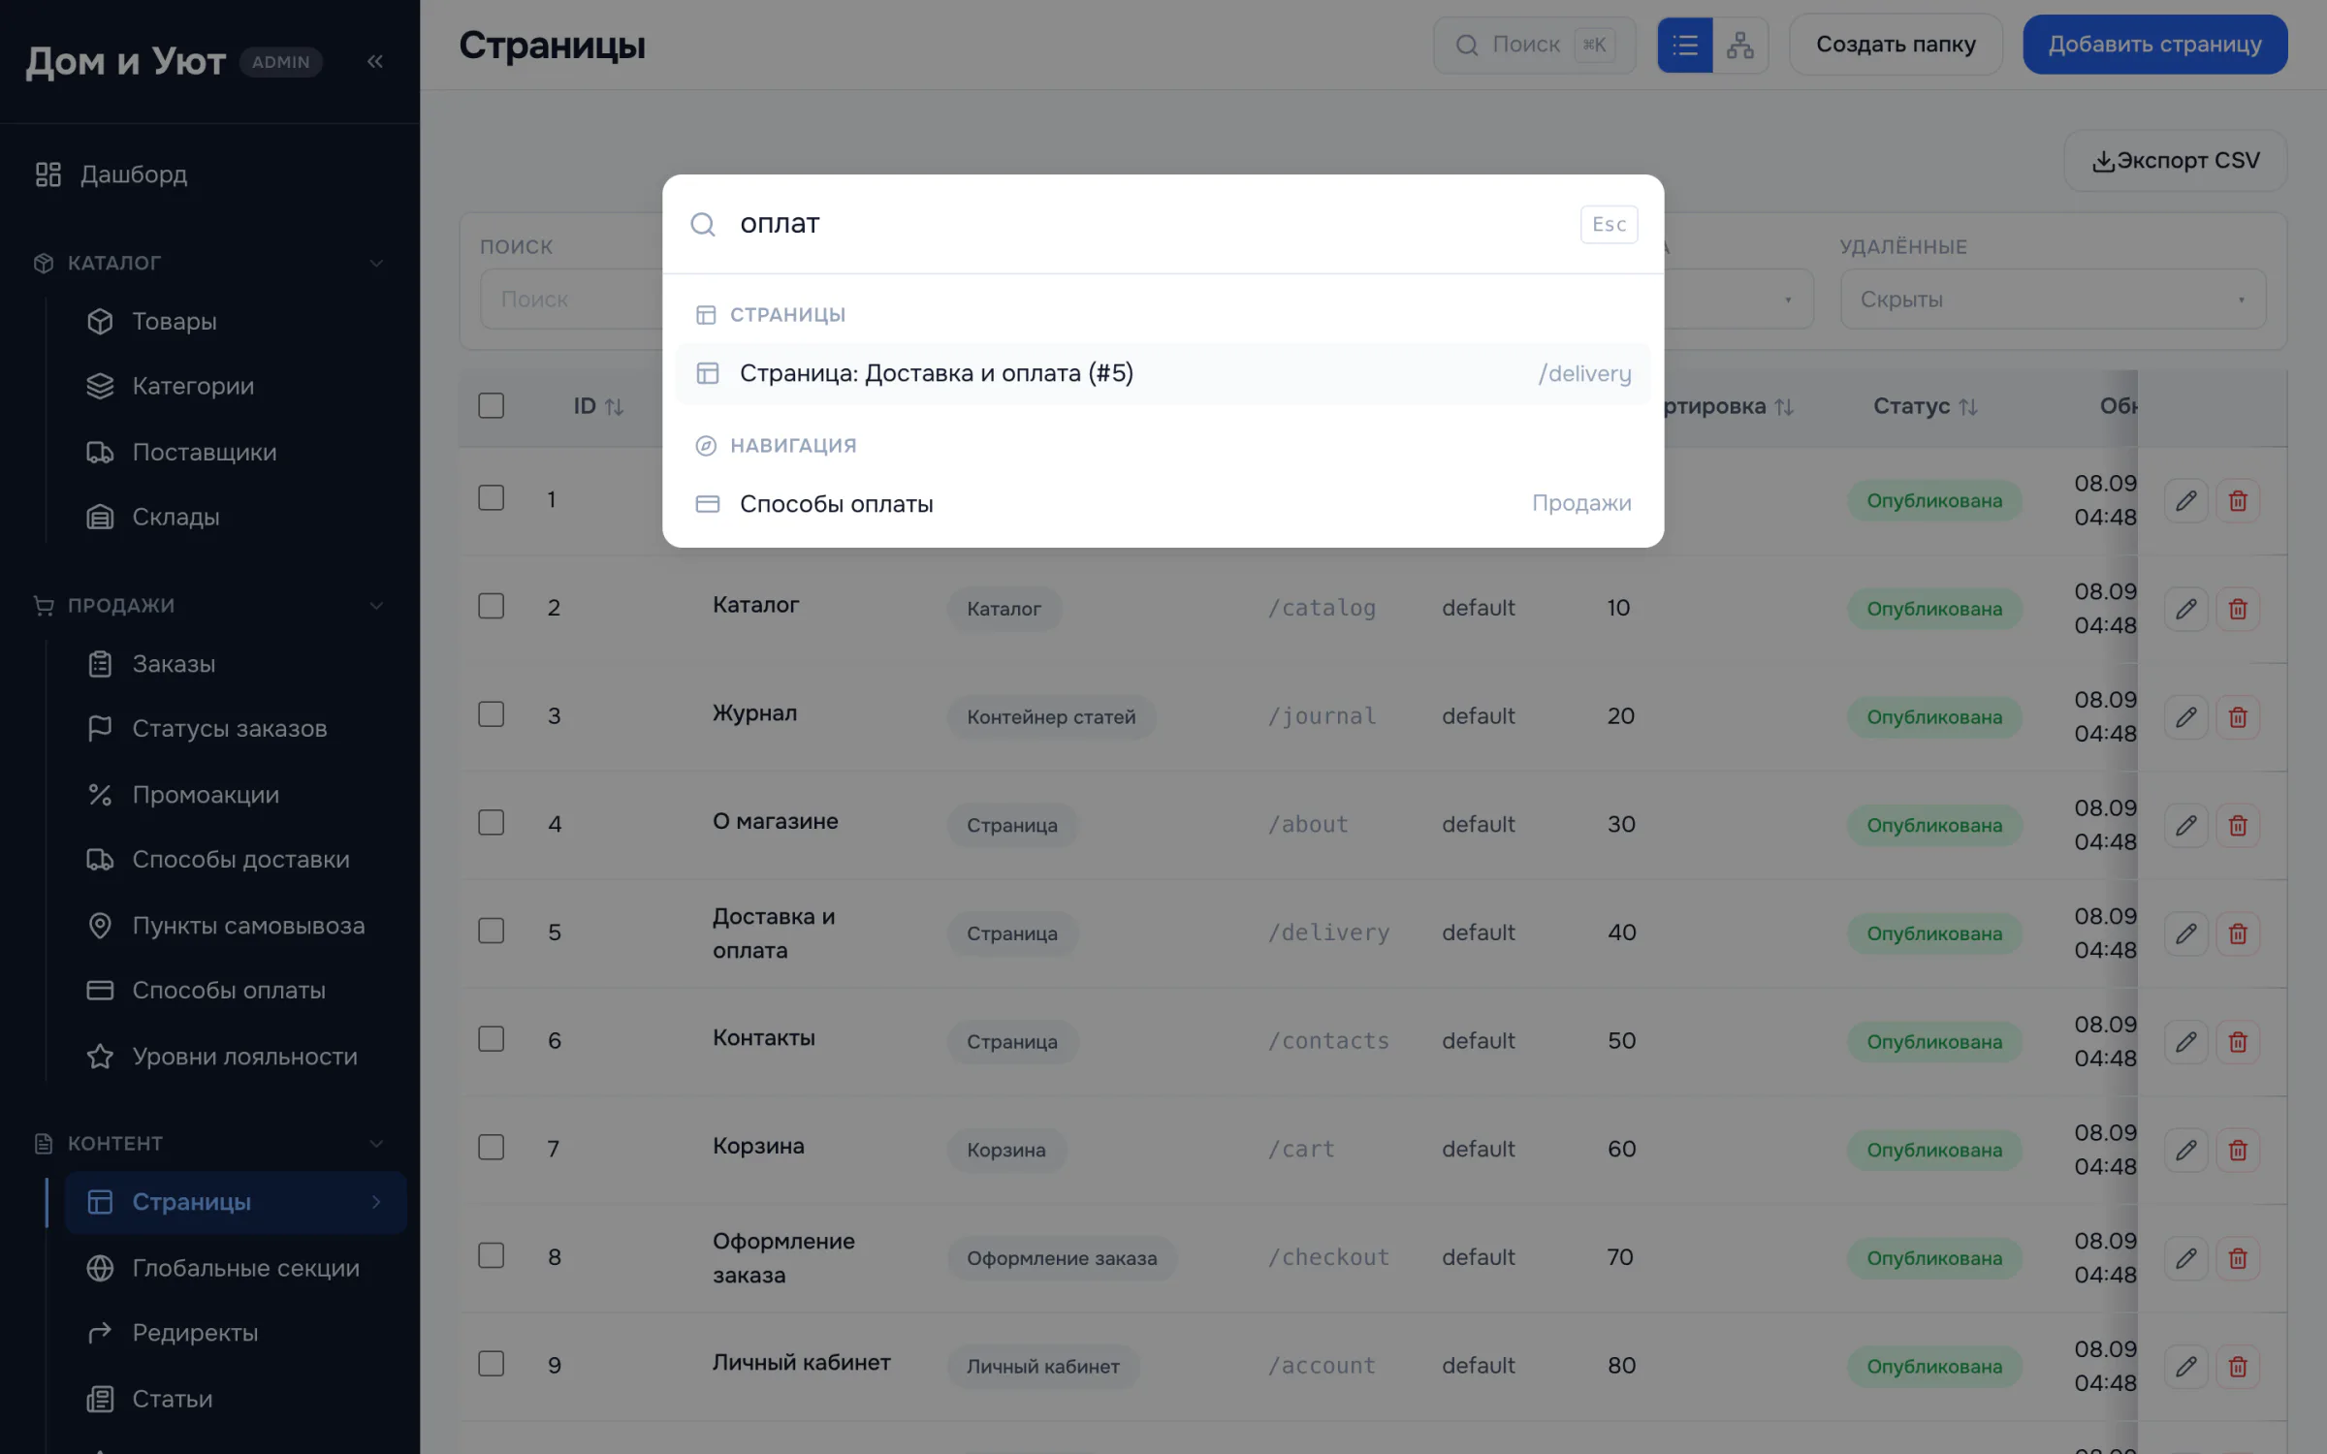Image resolution: width=2327 pixels, height=1454 pixels.
Task: Edit page Личный кабинет via pencil icon
Action: pyautogui.click(x=2185, y=1367)
